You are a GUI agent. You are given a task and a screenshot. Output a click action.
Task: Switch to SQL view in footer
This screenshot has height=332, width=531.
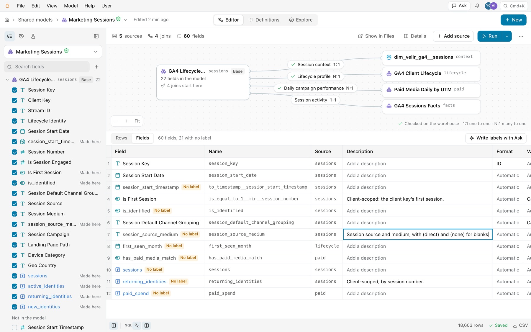pos(128,325)
